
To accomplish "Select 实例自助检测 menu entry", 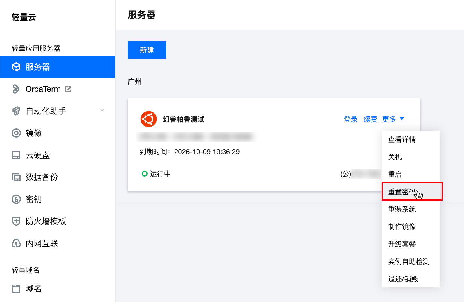I will [411, 261].
